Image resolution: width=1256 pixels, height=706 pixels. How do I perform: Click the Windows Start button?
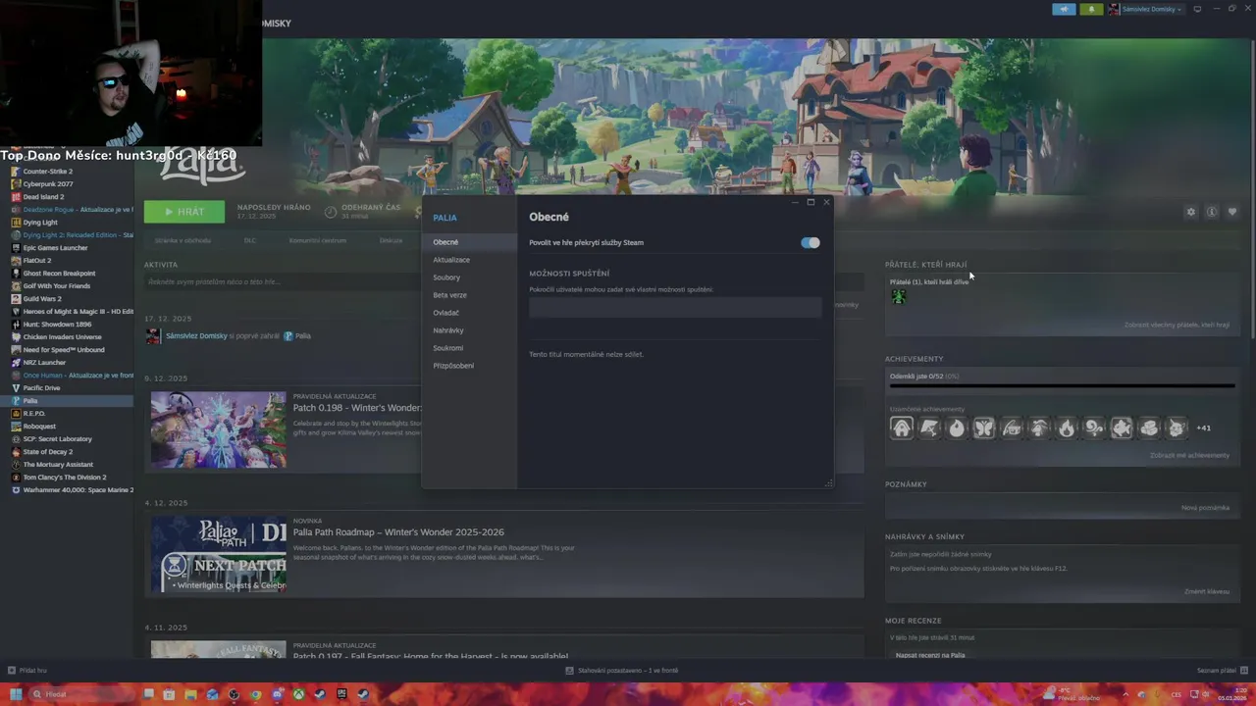coord(16,694)
